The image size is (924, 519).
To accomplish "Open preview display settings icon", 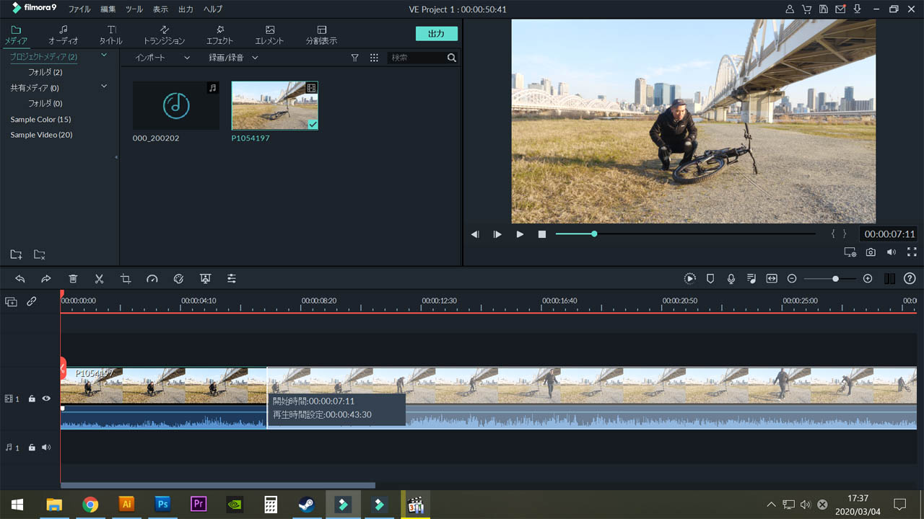I will tap(850, 252).
